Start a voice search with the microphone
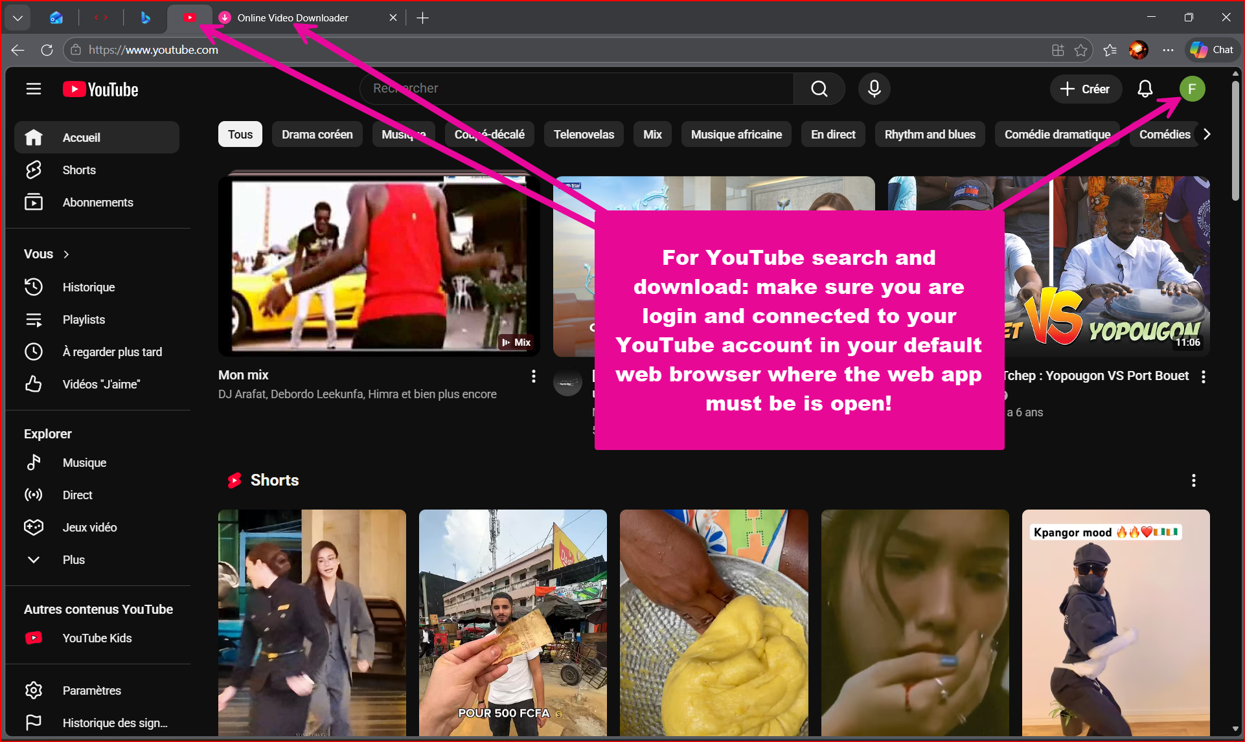This screenshot has height=742, width=1245. 874,89
